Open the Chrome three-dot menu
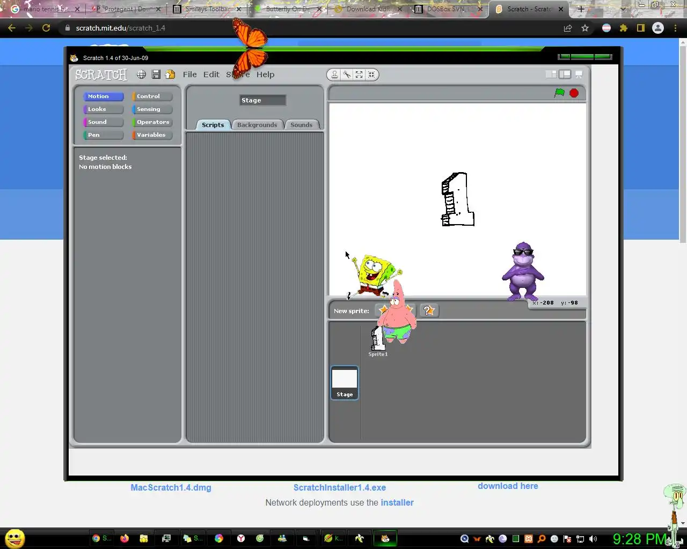687x549 pixels. point(675,28)
